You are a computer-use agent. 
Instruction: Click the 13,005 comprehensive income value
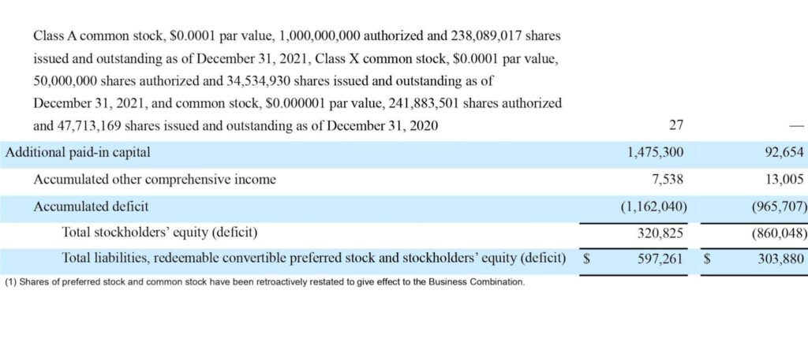pyautogui.click(x=784, y=180)
